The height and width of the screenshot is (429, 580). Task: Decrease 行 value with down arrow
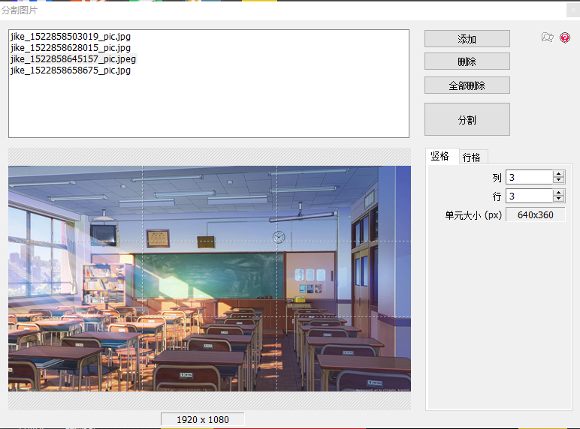pos(558,199)
